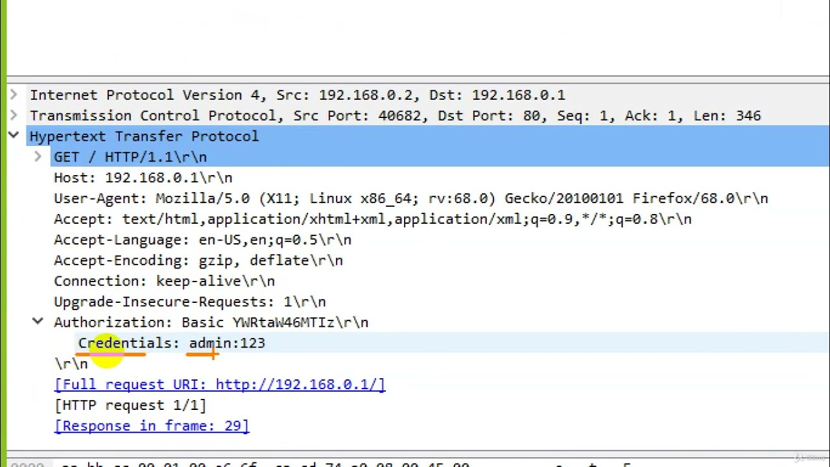Image resolution: width=830 pixels, height=467 pixels.
Task: Select the Upgrade-Insecure-Requests: 1 line
Action: click(x=190, y=302)
